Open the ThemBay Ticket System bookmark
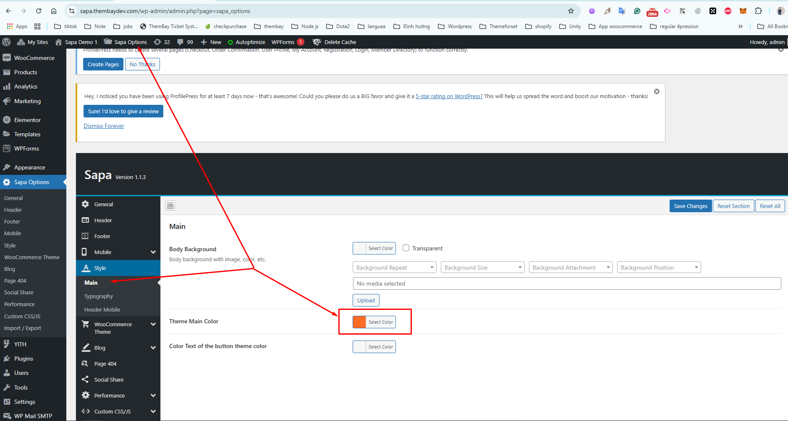 [x=169, y=26]
